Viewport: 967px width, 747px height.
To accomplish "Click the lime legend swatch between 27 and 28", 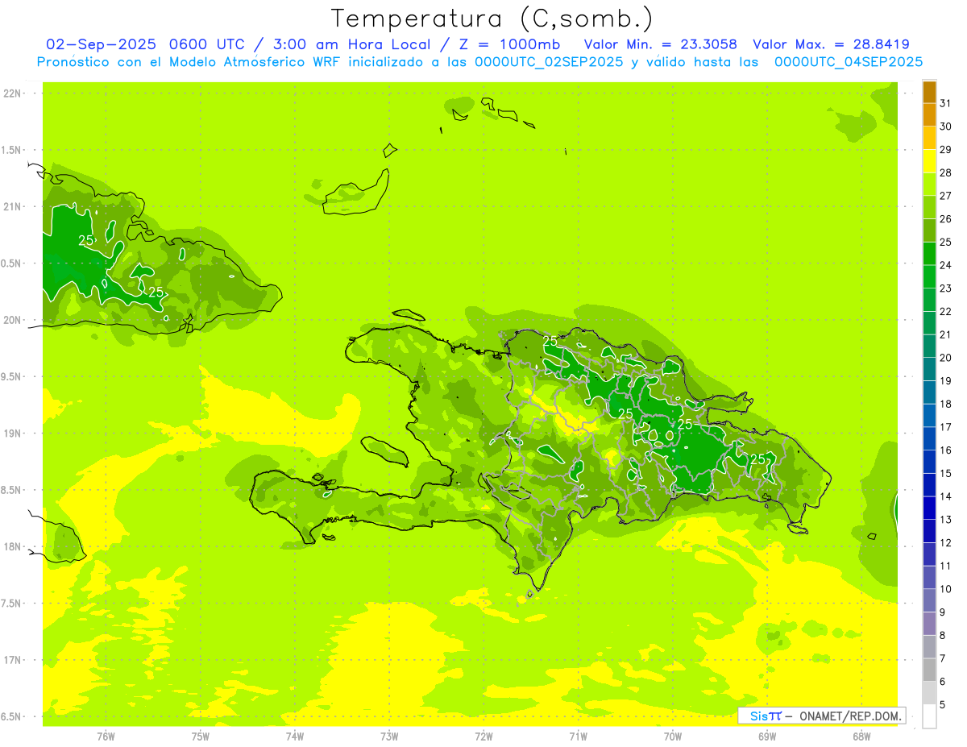I will pos(929,185).
